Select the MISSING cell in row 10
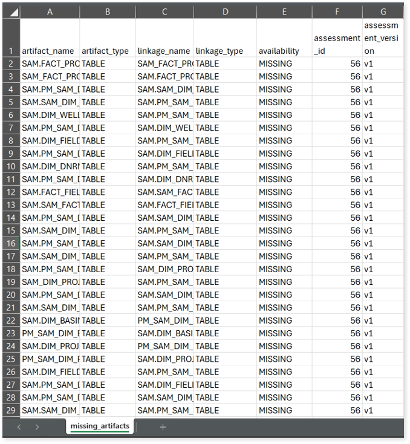The image size is (410, 444). pos(284,166)
